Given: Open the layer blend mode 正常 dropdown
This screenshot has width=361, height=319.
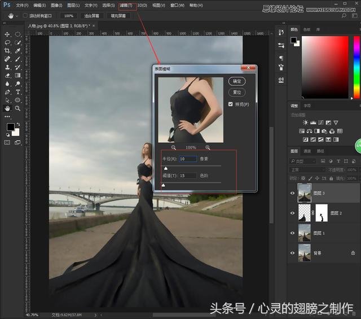Looking at the screenshot, I should [x=307, y=170].
